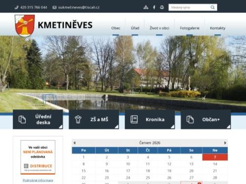Select day 28 in the calendar
Viewport: 246px width, 184px height.
pyautogui.click(x=215, y=178)
